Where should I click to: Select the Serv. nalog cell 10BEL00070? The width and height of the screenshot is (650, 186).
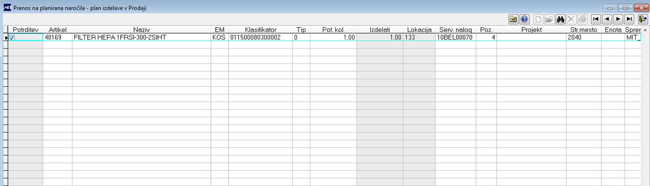pos(456,37)
